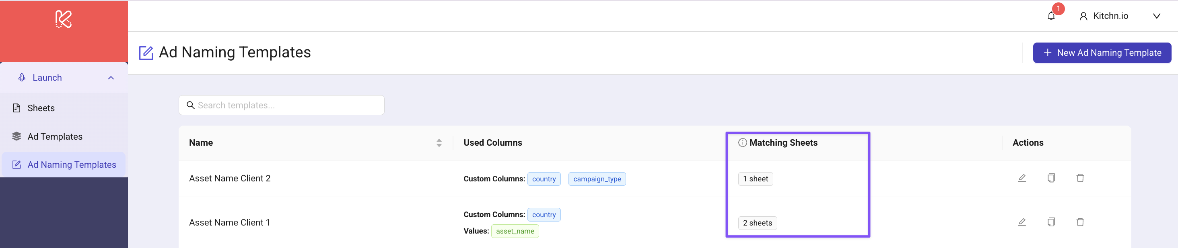Duplicate the Asset Name Client 2 template
This screenshot has width=1178, height=248.
1051,178
